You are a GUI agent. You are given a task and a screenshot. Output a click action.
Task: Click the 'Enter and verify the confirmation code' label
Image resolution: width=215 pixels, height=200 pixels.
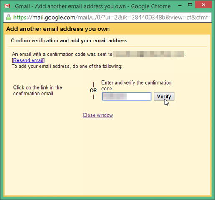[x=137, y=85]
